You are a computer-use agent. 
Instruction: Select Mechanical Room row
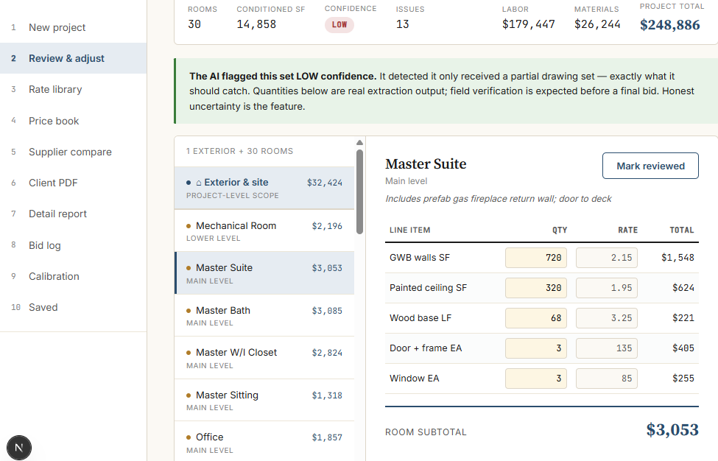[264, 231]
